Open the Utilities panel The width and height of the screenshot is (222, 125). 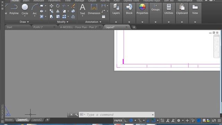[169, 9]
